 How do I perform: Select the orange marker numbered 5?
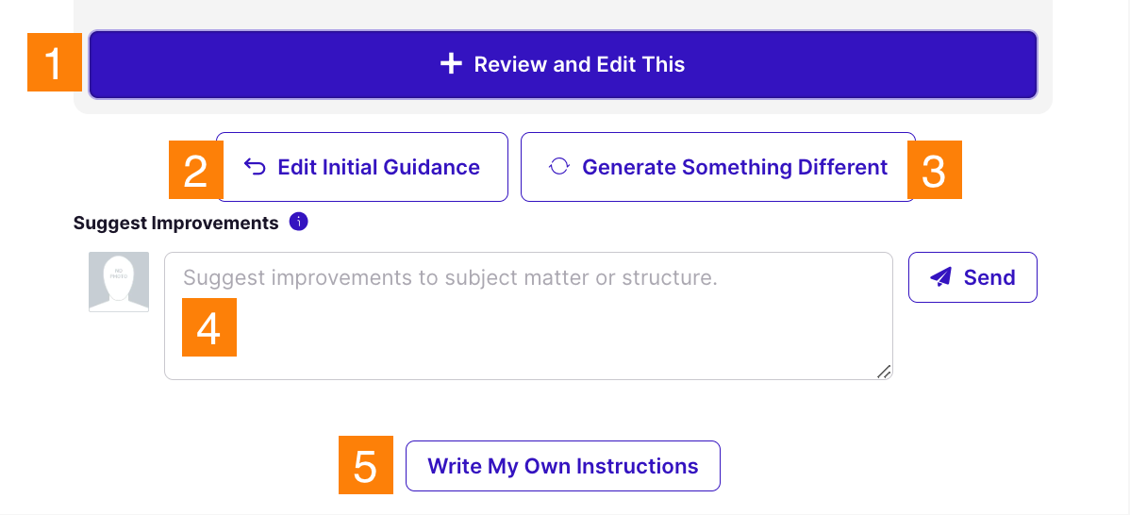coord(366,466)
